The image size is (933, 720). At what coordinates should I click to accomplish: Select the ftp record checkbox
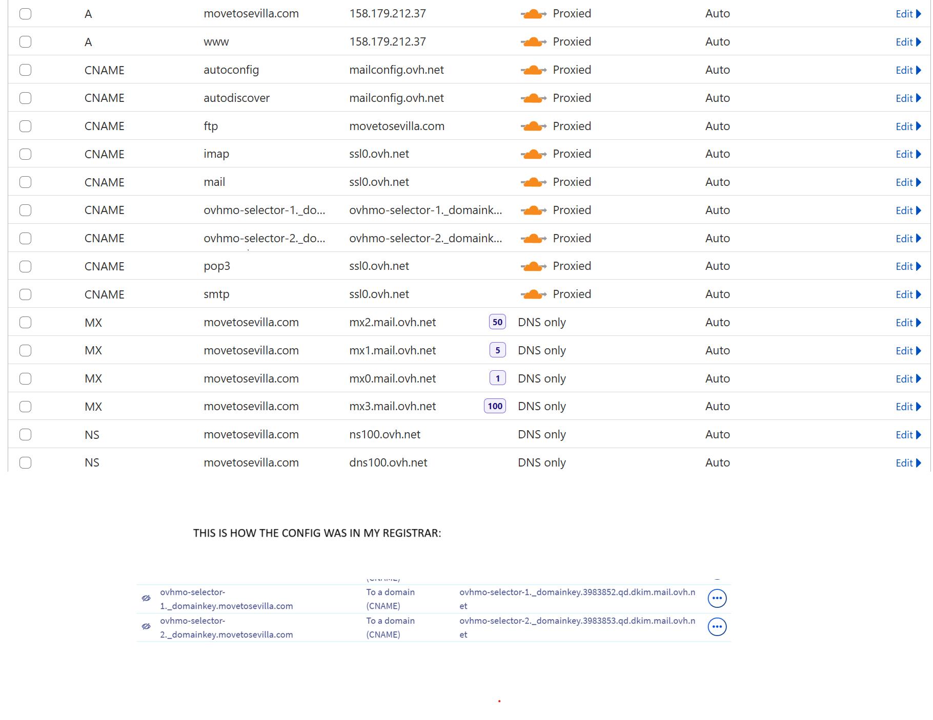coord(25,126)
